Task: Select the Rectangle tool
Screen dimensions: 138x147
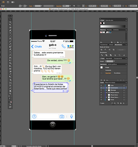Action: [x=10, y=39]
